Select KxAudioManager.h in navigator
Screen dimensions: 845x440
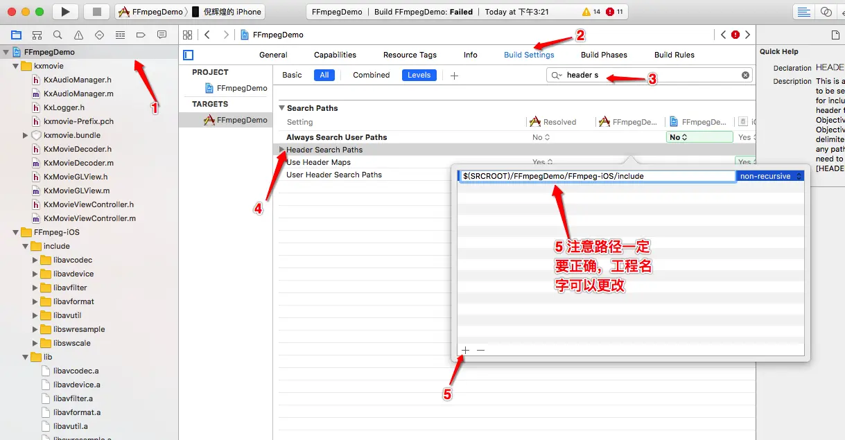[78, 80]
